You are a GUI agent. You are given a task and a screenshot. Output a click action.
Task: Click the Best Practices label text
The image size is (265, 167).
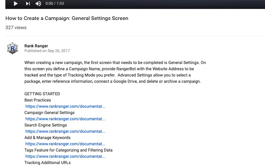pos(38,100)
